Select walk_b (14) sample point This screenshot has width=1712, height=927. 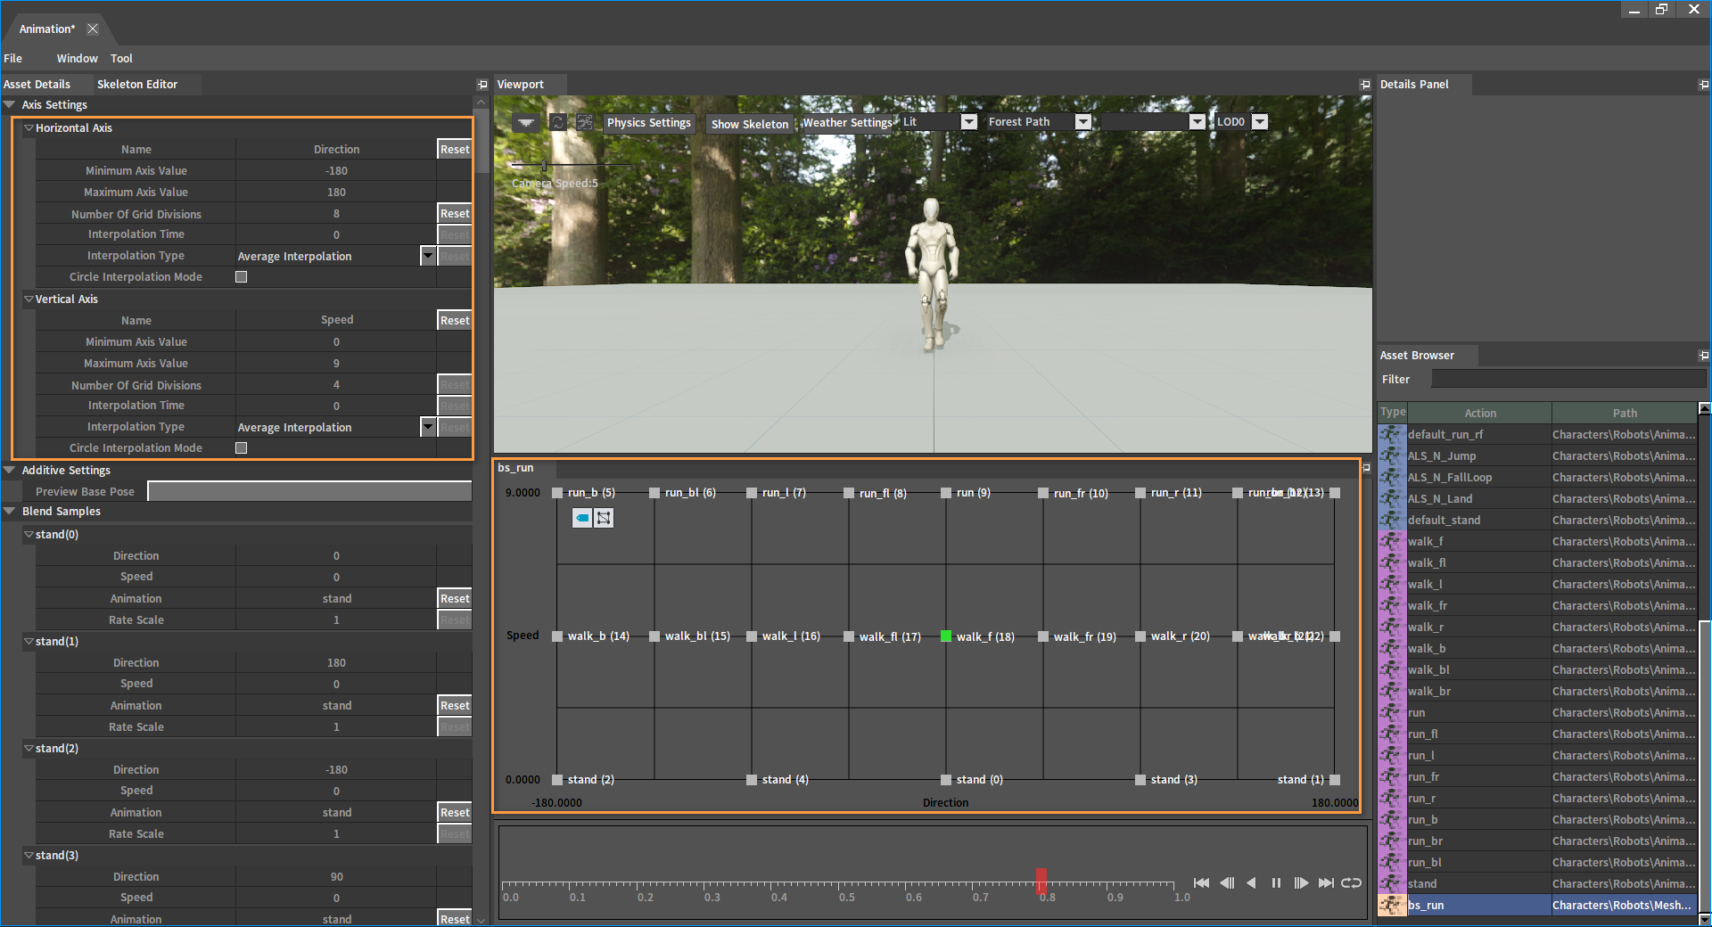tap(557, 636)
